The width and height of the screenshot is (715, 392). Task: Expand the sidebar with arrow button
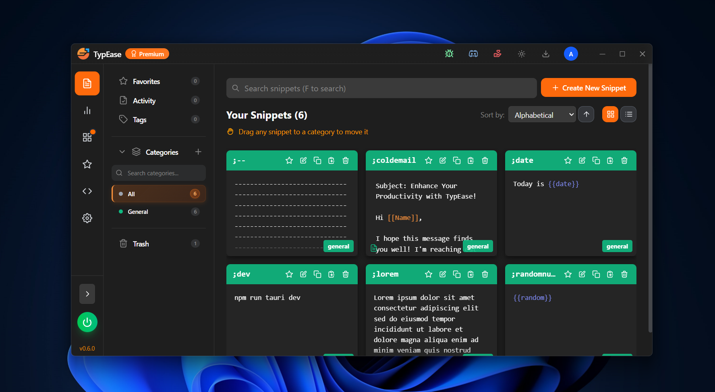tap(87, 294)
